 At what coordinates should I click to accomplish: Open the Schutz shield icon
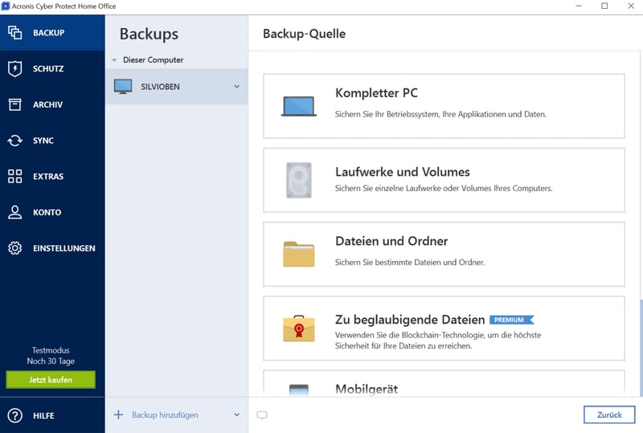(14, 69)
